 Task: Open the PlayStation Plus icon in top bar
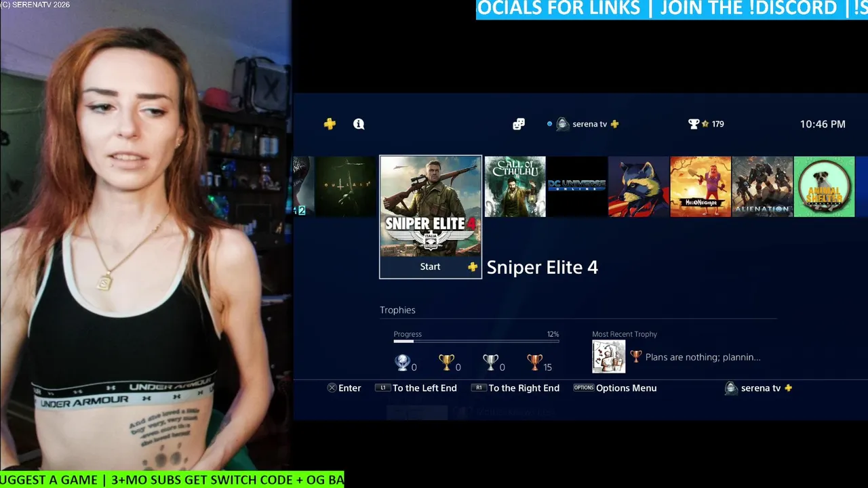click(x=330, y=124)
